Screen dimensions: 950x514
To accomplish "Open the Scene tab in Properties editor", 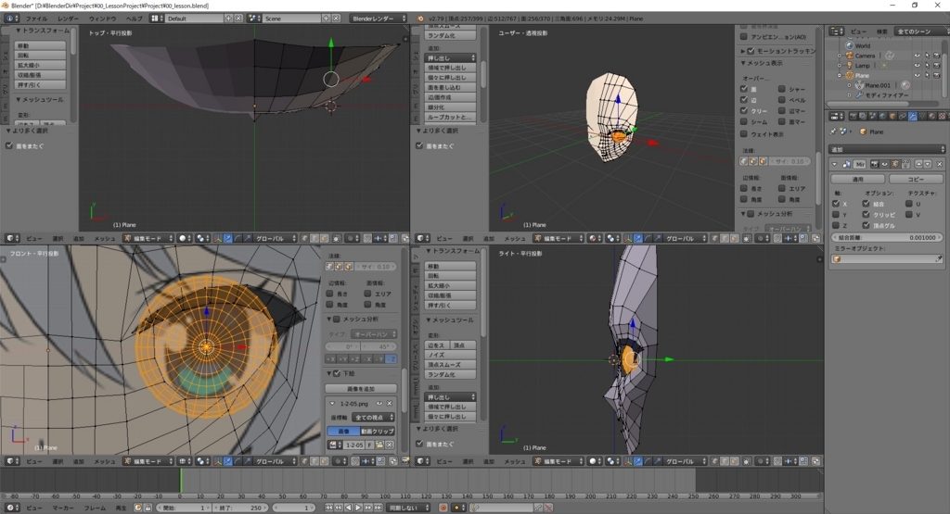I will click(x=872, y=116).
